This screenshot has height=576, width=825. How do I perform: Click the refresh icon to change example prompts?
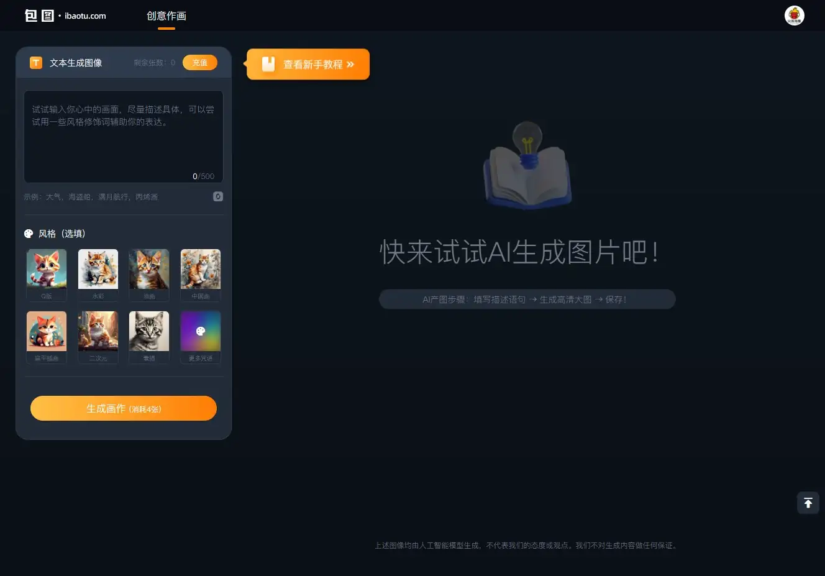[217, 196]
